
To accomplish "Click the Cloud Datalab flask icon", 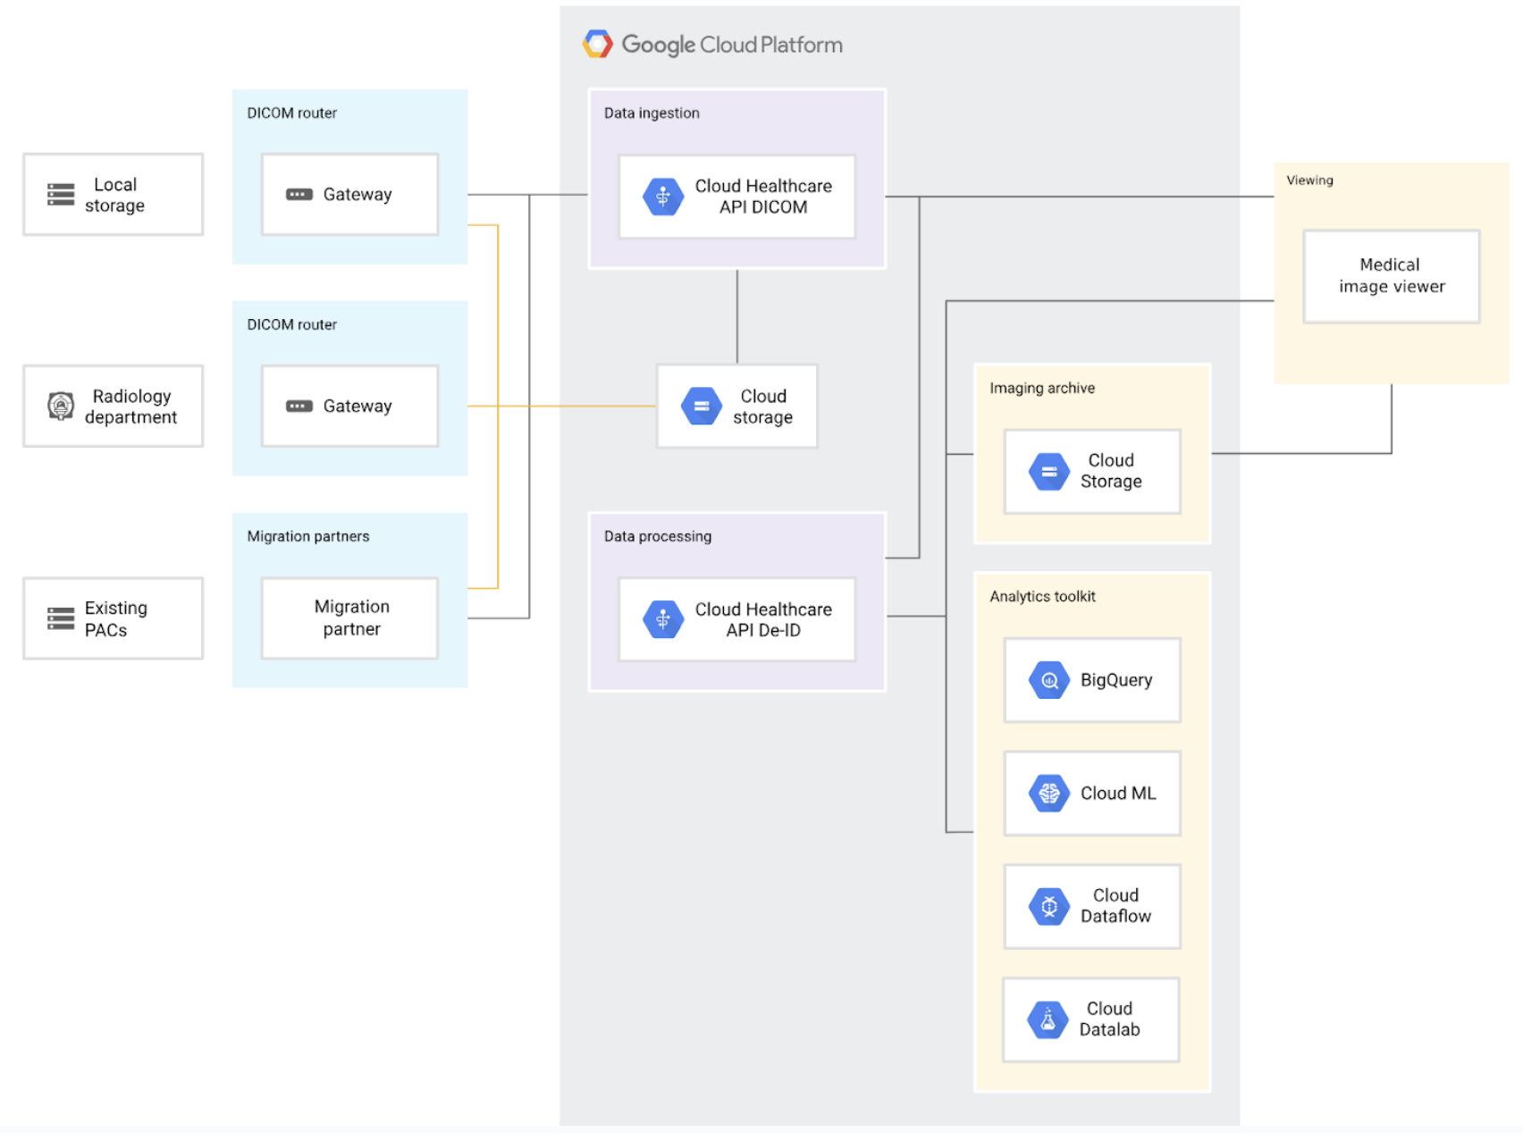I will [x=1048, y=1020].
